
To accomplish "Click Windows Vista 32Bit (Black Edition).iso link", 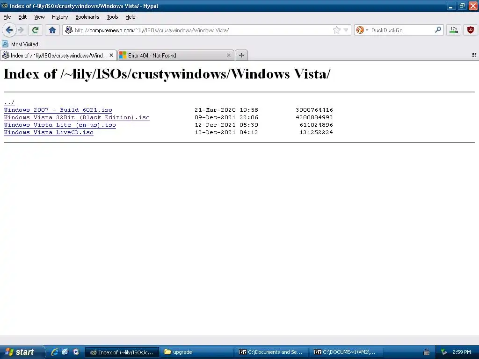I will pyautogui.click(x=77, y=117).
